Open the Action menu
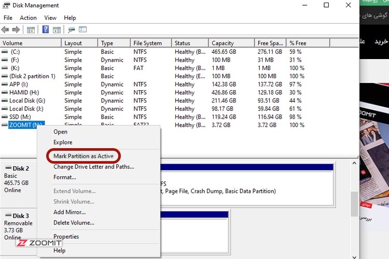Screen dimensions: 389x259 pyautogui.click(x=28, y=18)
